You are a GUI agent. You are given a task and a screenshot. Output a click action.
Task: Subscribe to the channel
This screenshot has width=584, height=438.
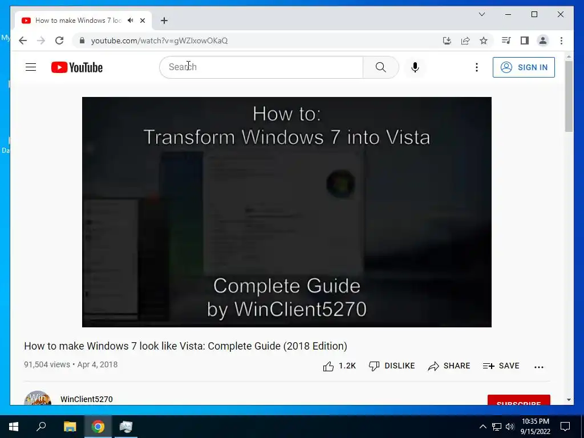[518, 400]
